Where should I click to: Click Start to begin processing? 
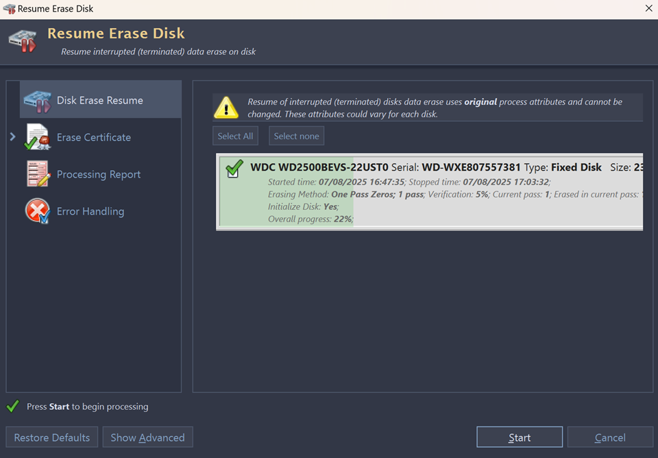(x=520, y=437)
